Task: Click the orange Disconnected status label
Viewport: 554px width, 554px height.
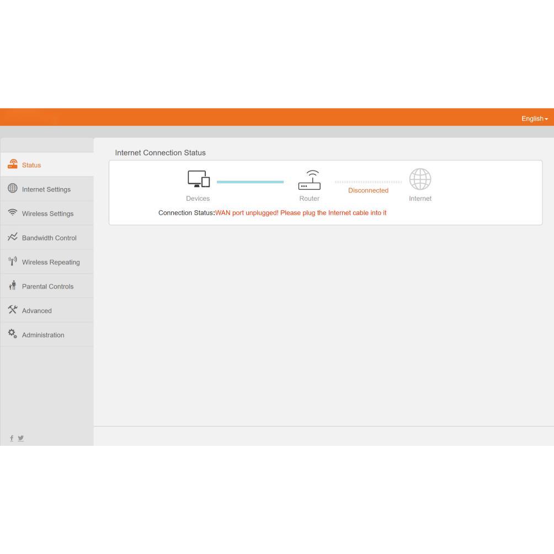Action: tap(368, 190)
